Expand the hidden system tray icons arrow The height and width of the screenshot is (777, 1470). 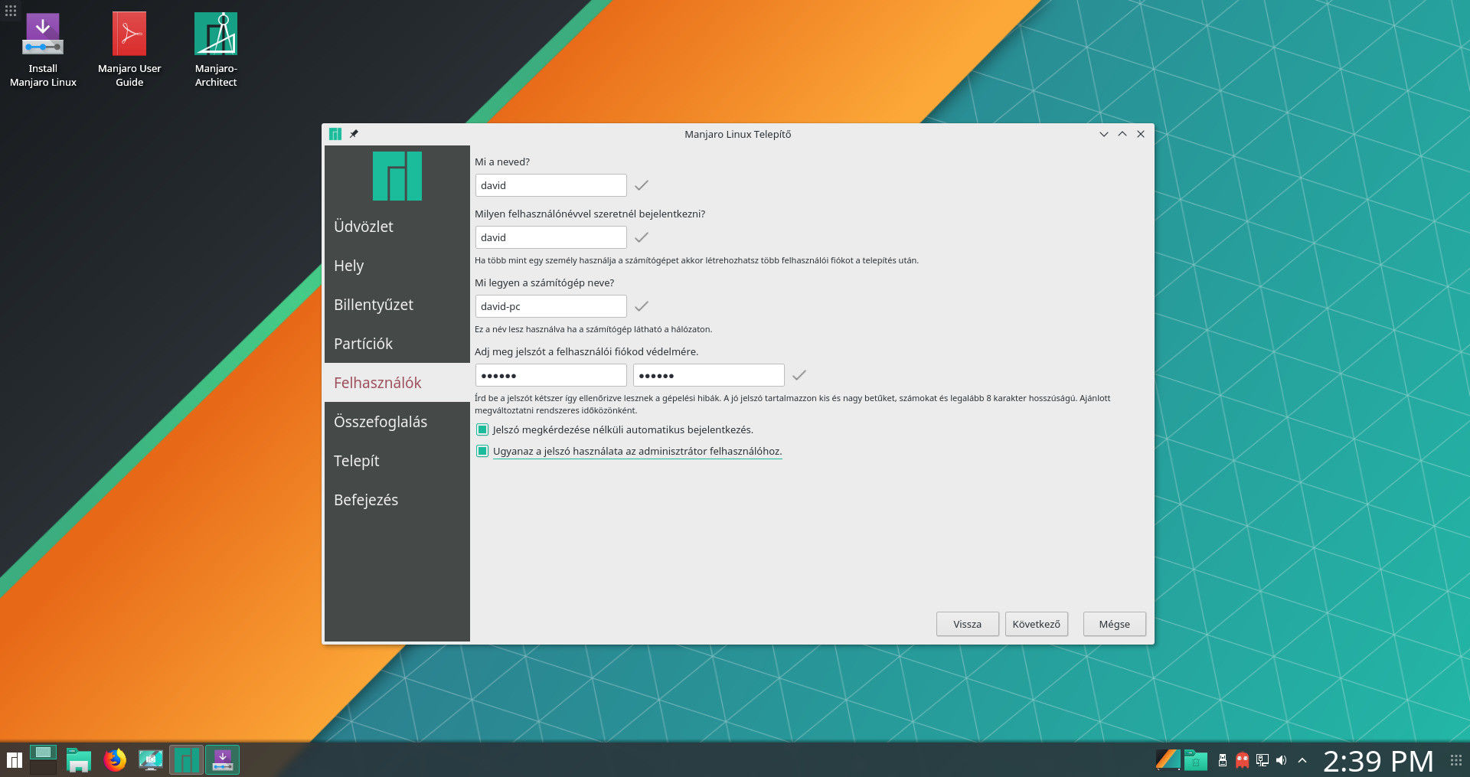pos(1302,760)
